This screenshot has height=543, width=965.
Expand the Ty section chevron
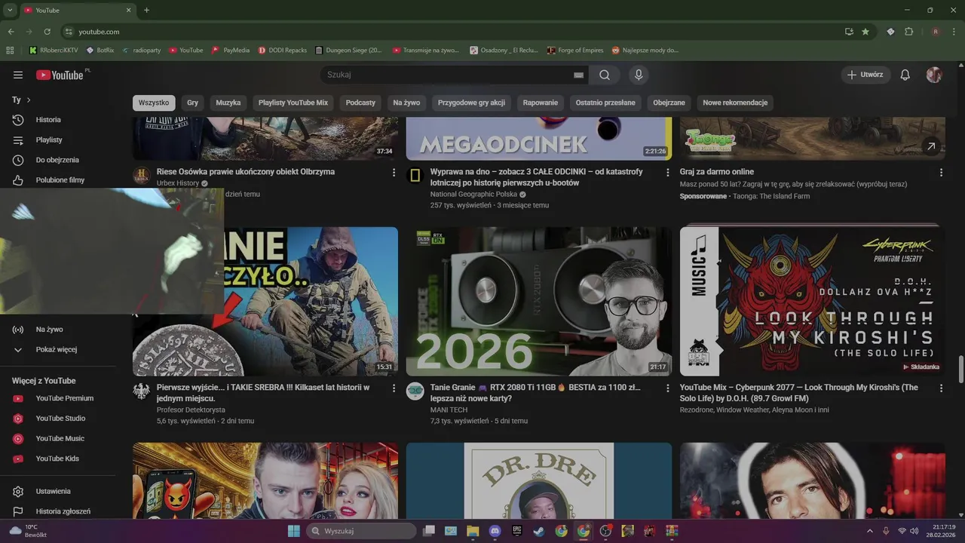(29, 100)
